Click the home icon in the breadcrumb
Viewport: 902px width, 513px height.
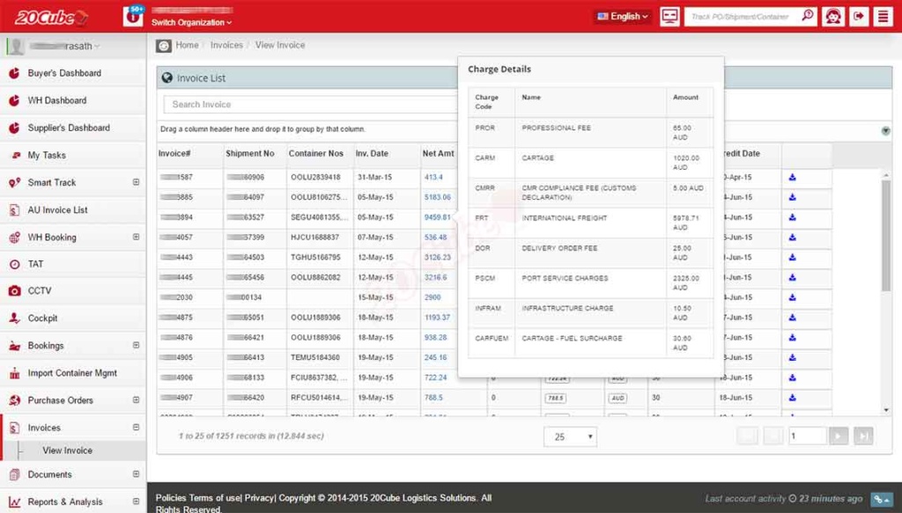click(x=164, y=46)
